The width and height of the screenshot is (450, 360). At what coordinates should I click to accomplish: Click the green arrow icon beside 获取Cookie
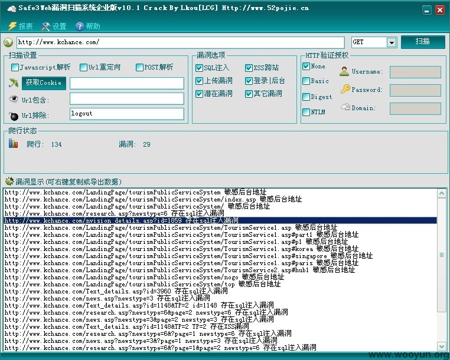tap(14, 82)
